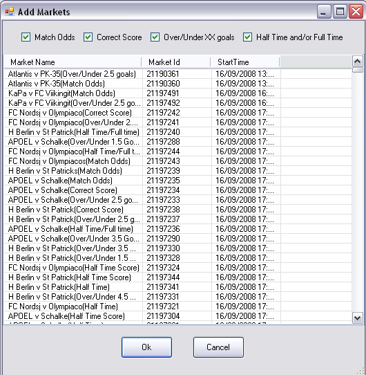Click the scrollbar up arrow
This screenshot has width=366, height=375.
click(x=357, y=62)
